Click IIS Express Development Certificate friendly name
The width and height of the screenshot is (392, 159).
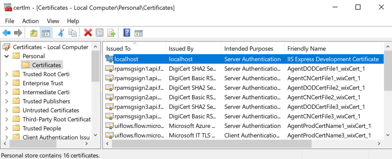333,59
